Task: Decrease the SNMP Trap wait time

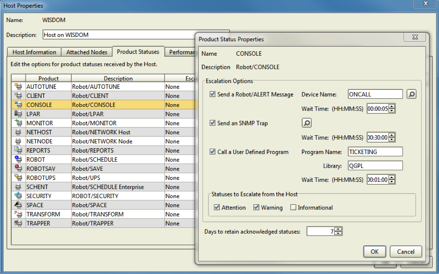Action: click(392, 139)
